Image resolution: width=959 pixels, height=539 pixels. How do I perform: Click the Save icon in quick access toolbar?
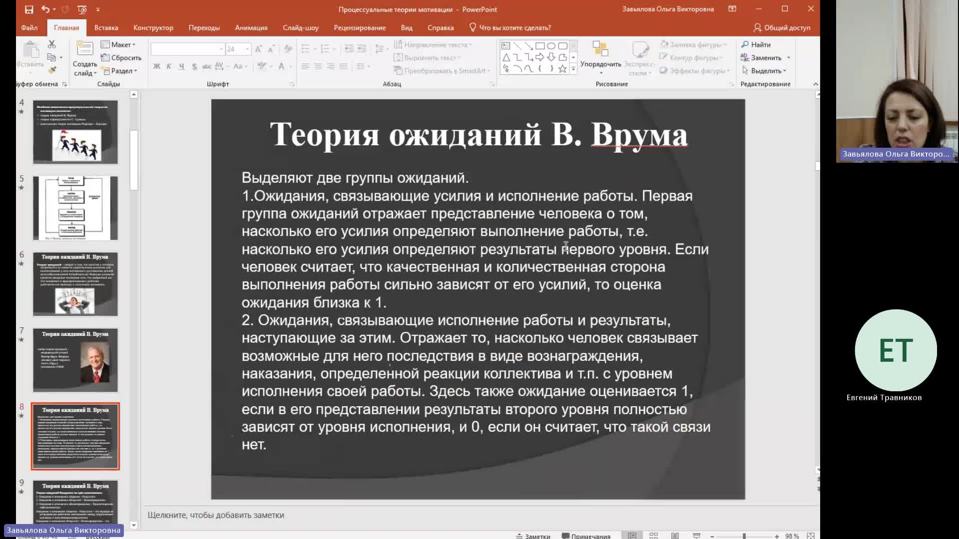click(29, 9)
